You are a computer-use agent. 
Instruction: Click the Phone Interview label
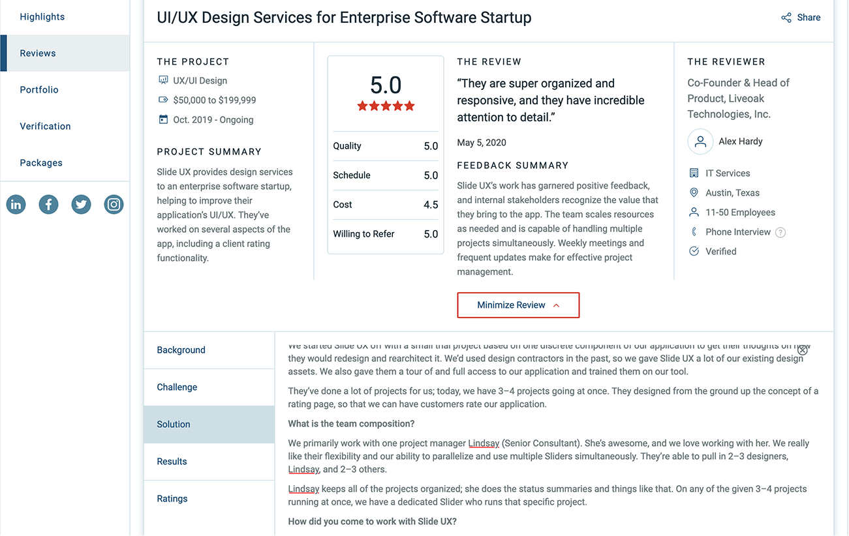click(738, 232)
